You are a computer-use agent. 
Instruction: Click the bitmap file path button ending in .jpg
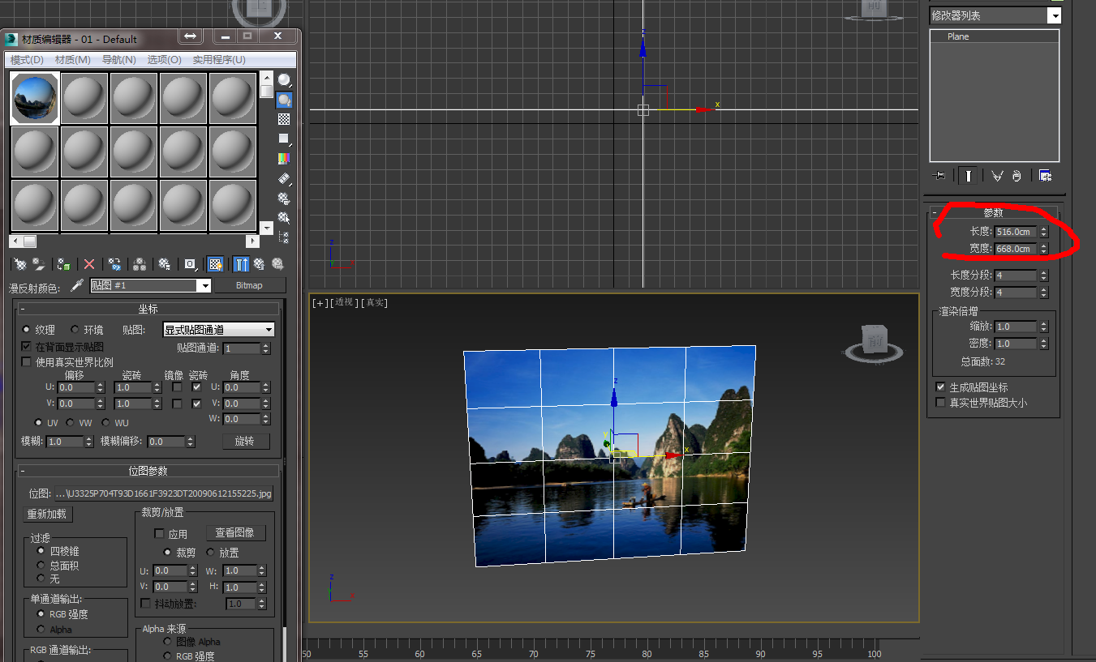(165, 493)
